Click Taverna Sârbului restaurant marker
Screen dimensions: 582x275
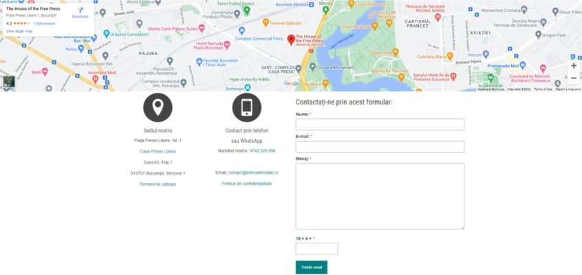[x=266, y=23]
